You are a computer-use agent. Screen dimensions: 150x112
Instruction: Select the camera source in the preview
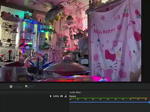(x=71, y=41)
